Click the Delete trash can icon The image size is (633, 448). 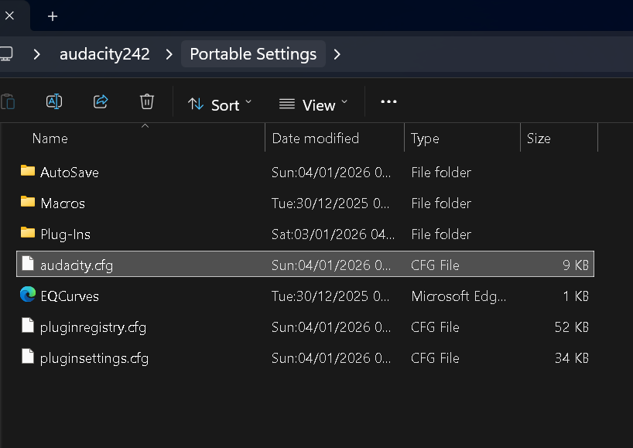point(147,101)
